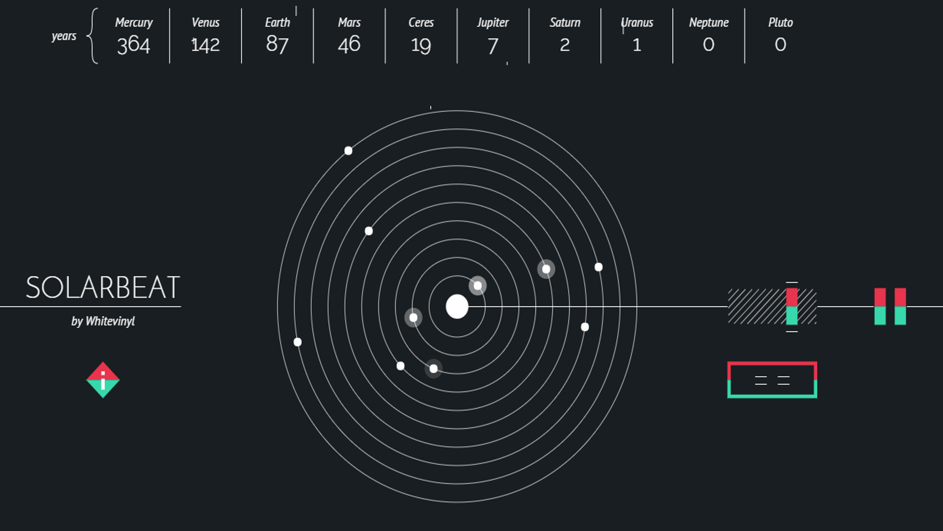Click Mercury's year count 364
Viewport: 943px width, 531px height.
134,45
